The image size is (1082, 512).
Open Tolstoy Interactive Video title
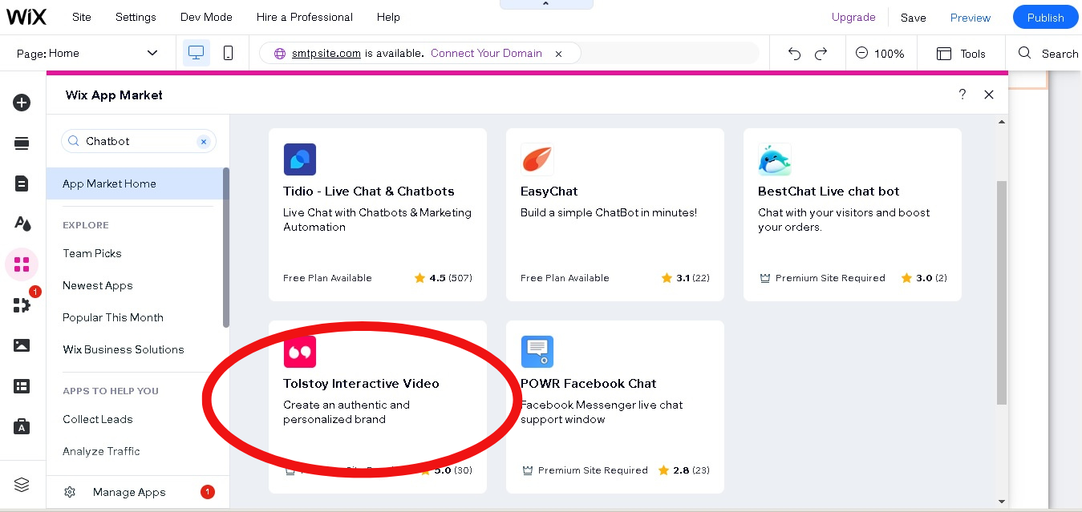coord(361,384)
